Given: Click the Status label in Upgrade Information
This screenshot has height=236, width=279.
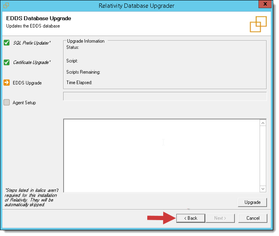Looking at the screenshot, I should click(x=72, y=47).
